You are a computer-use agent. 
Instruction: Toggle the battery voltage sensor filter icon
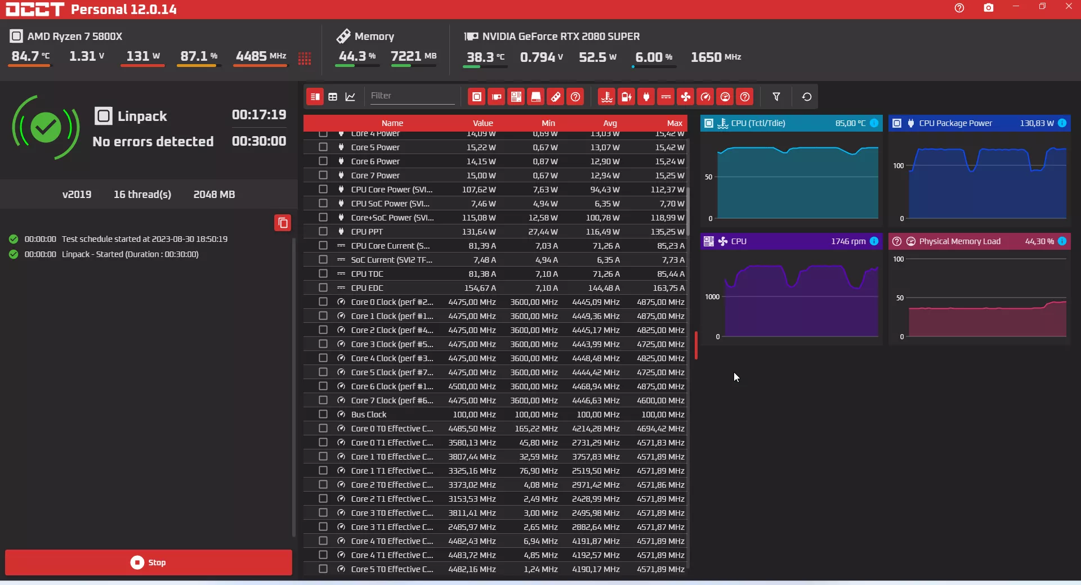coord(627,97)
